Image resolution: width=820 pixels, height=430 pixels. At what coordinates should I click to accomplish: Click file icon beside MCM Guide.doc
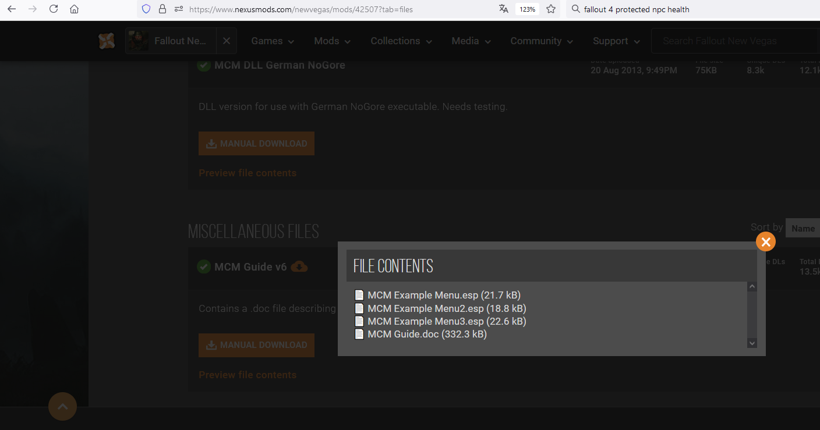[x=359, y=334]
